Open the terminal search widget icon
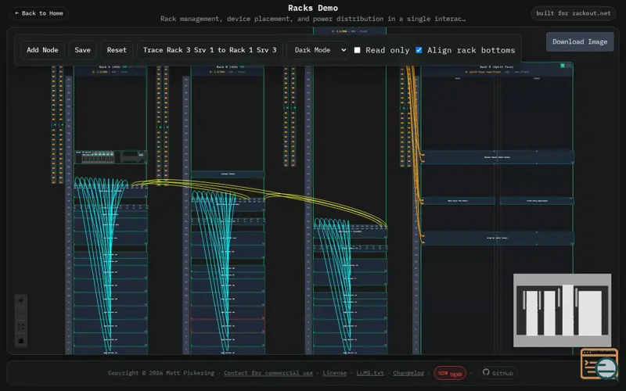This screenshot has width=626, height=391. point(599,364)
